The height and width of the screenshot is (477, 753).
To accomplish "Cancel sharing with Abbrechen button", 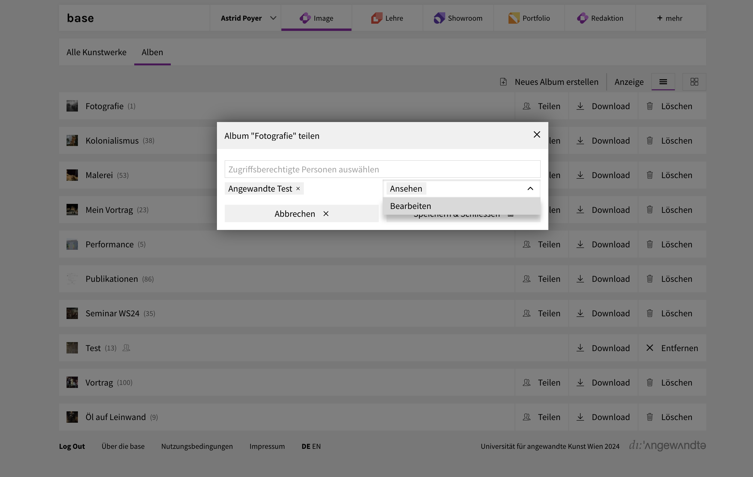I will pos(301,214).
